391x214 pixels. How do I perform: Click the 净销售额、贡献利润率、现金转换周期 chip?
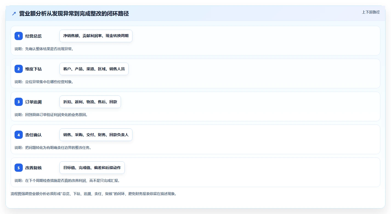[x=96, y=36]
